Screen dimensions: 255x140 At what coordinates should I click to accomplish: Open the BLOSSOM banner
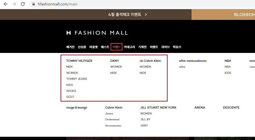[x=244, y=15]
